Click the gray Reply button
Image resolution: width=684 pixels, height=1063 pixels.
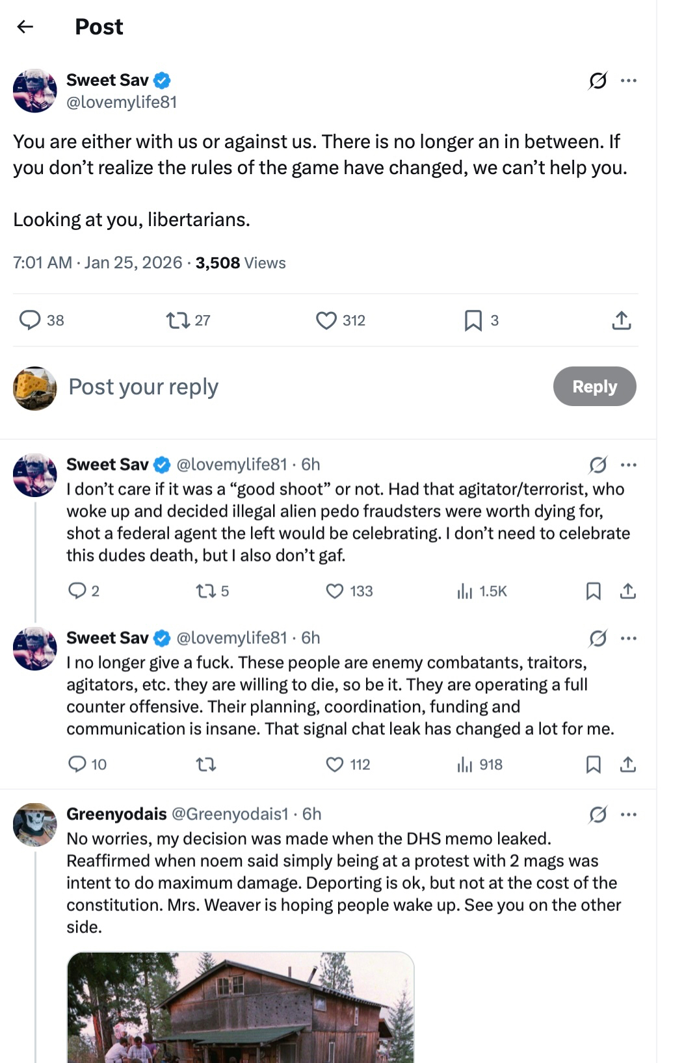pos(594,387)
